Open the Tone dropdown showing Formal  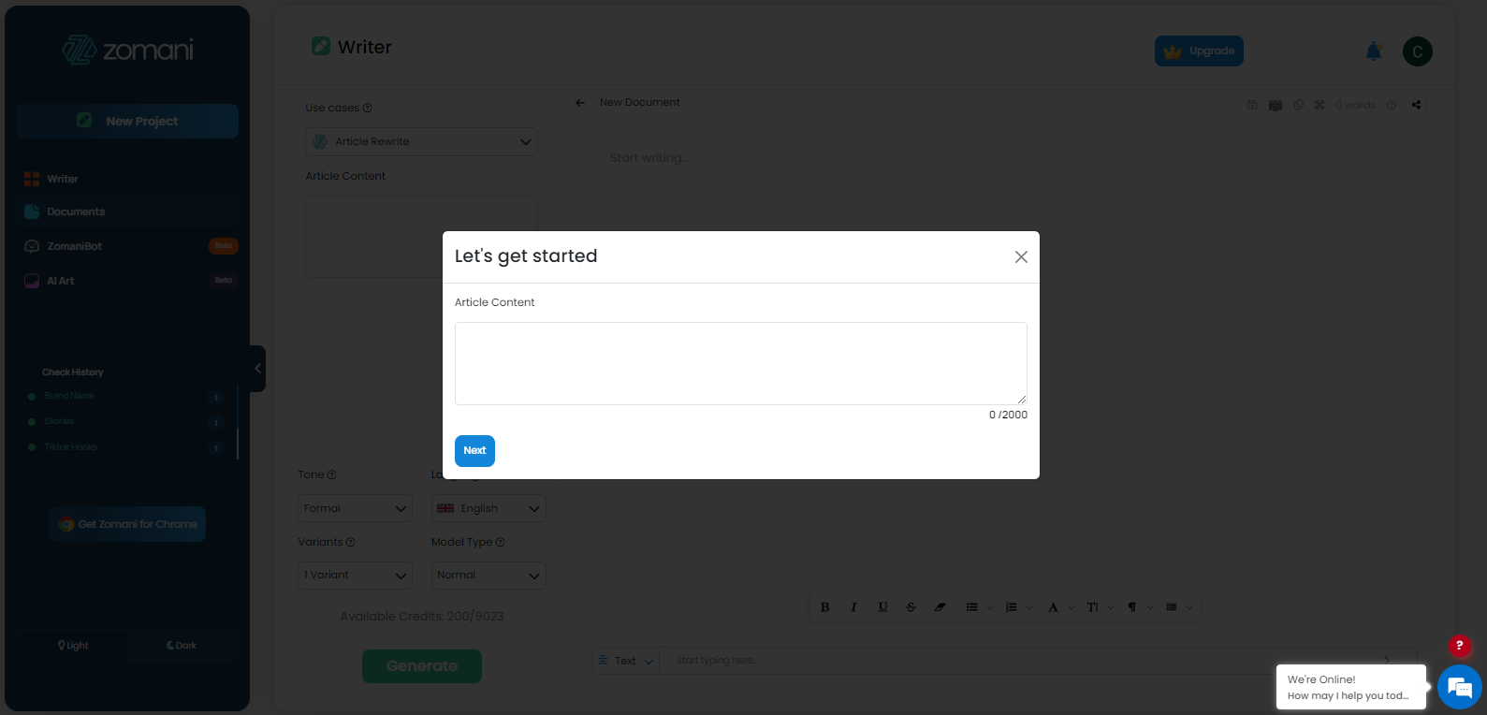tap(354, 507)
